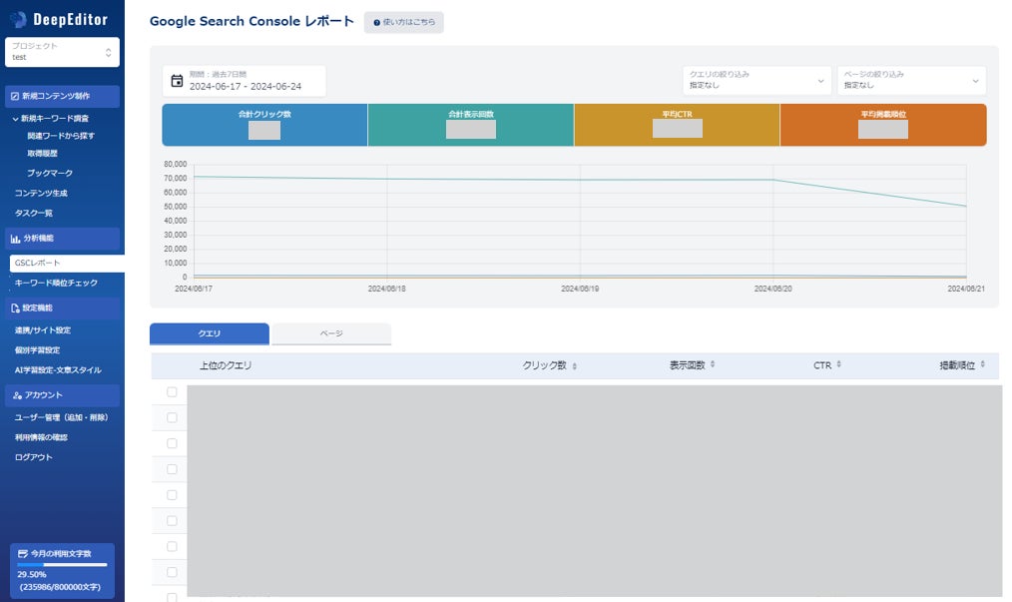Image resolution: width=1012 pixels, height=602 pixels.
Task: Click the 分析機能 bar chart icon
Action: [x=15, y=239]
